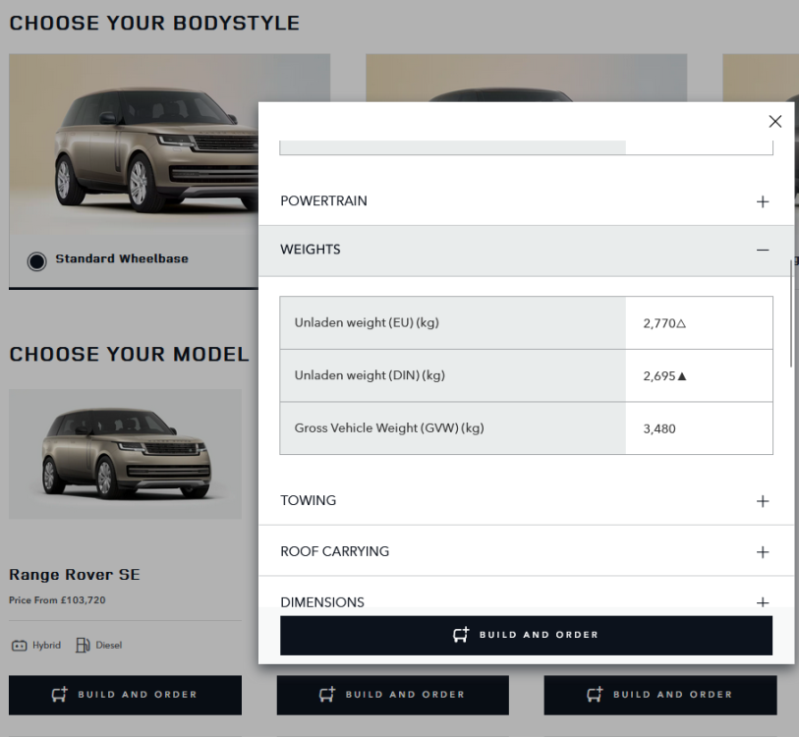Click the WEIGHTS accordion heading

click(x=311, y=250)
